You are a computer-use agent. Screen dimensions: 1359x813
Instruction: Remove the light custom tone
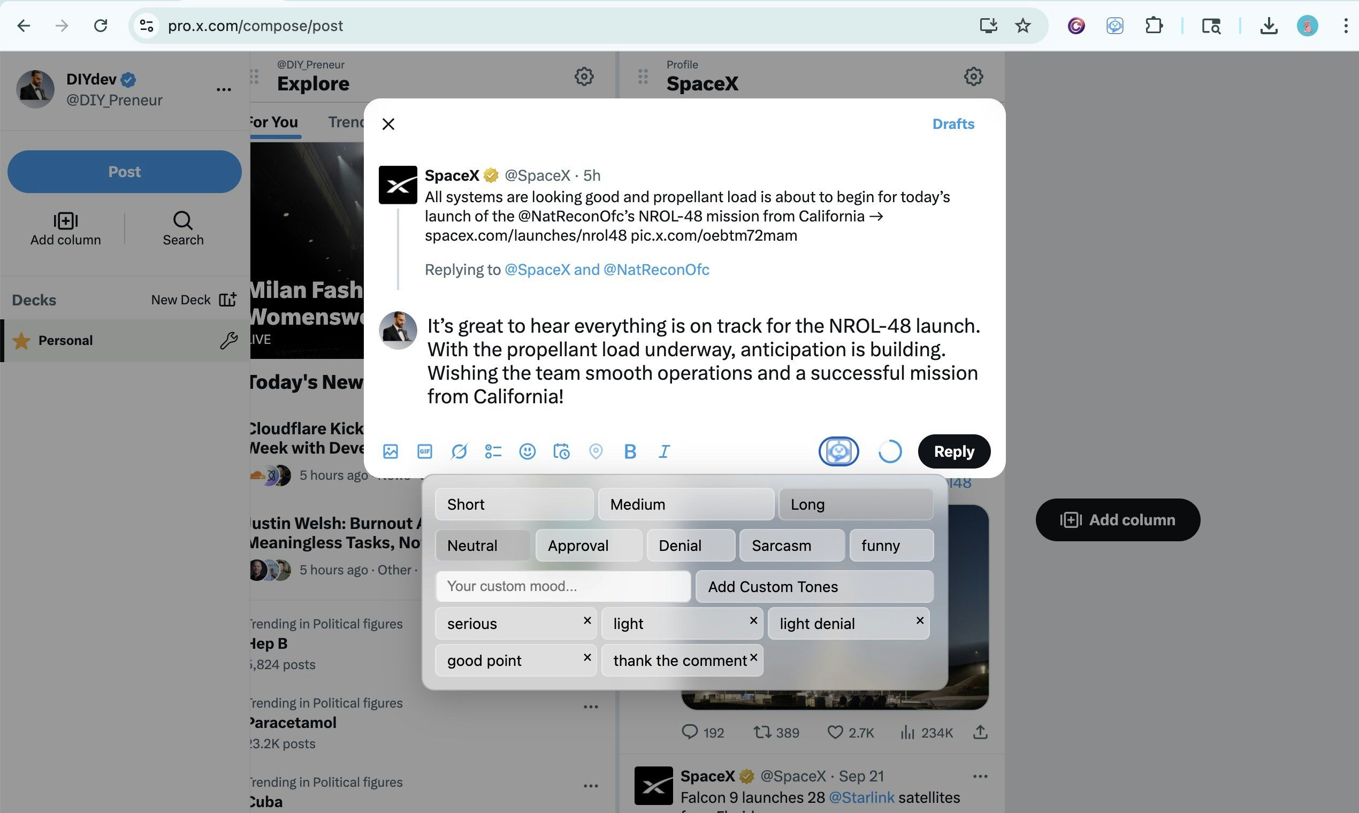(753, 620)
